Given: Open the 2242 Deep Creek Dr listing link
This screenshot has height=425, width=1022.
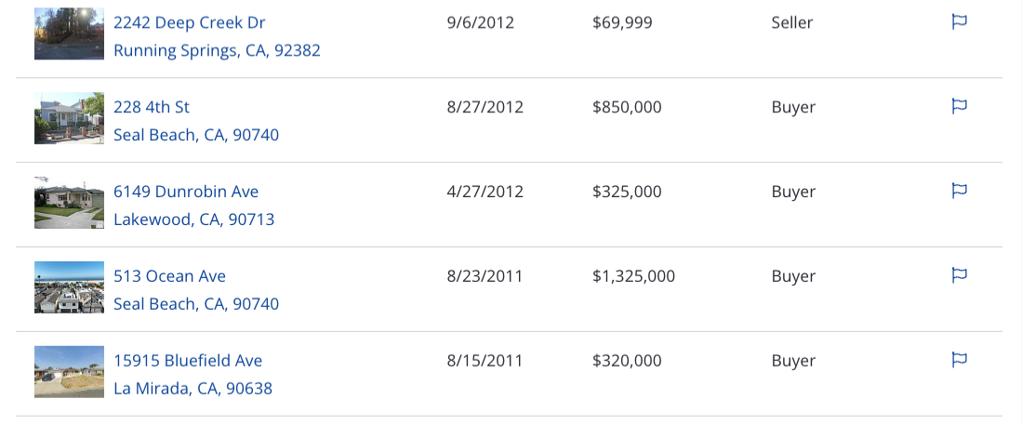Looking at the screenshot, I should click(190, 23).
